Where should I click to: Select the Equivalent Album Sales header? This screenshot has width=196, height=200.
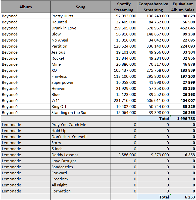pos(183,7)
